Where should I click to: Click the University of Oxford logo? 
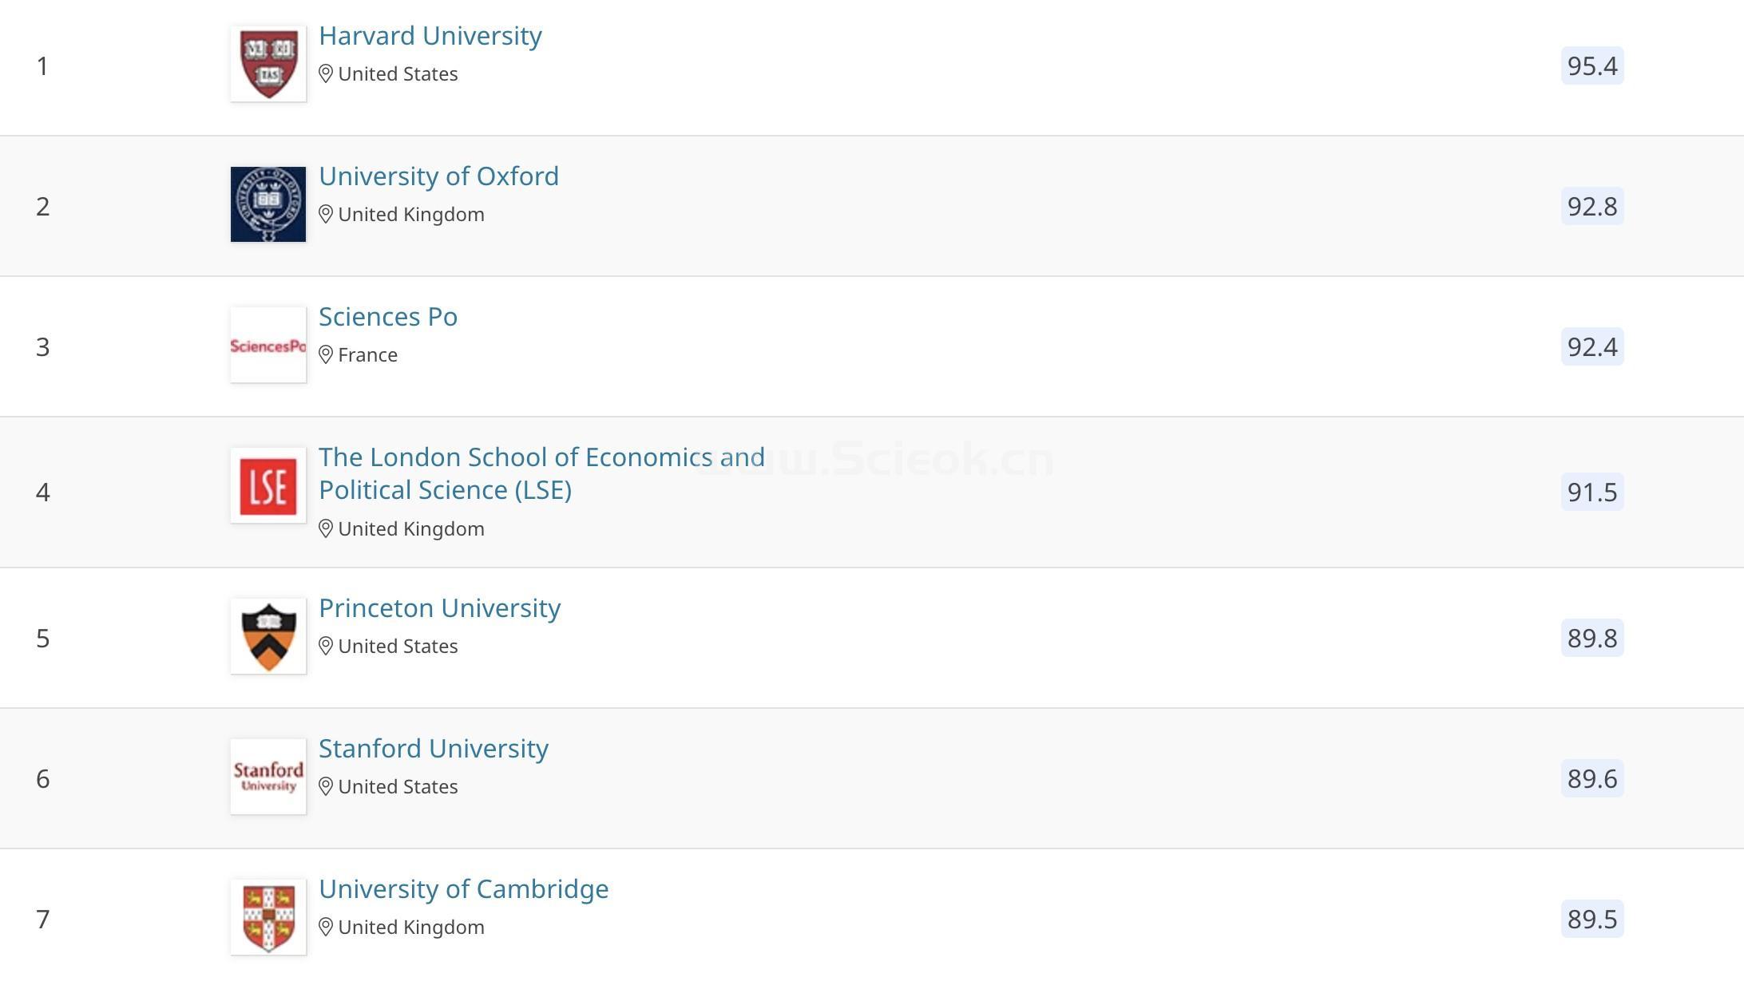pyautogui.click(x=268, y=204)
